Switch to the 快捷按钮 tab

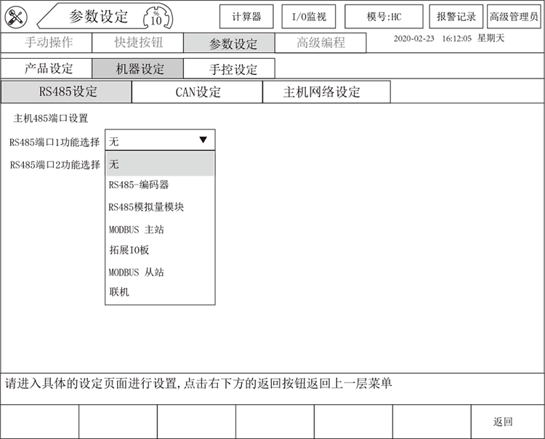pyautogui.click(x=139, y=43)
